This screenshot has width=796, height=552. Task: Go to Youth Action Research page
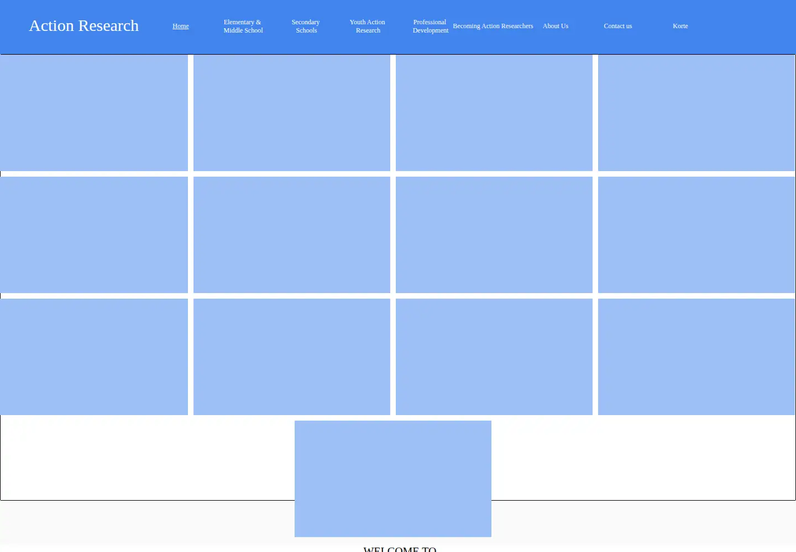tap(368, 26)
